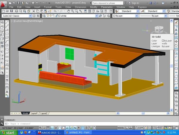
Task: Click the ViewCube navigation cube
Action: 159,30
